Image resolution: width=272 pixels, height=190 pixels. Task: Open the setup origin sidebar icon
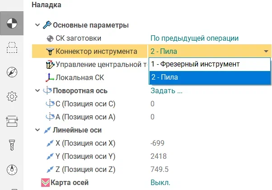pyautogui.click(x=12, y=23)
